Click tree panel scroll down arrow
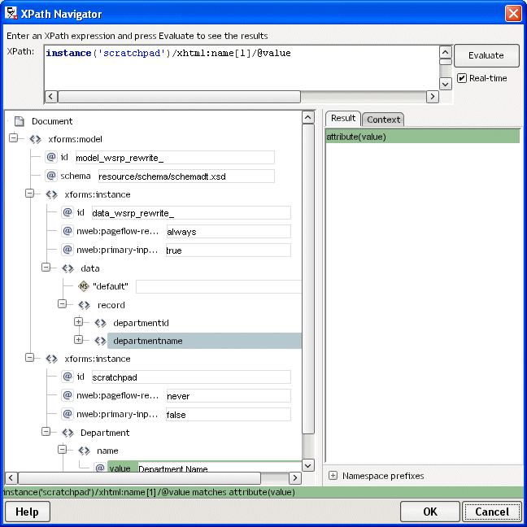The width and height of the screenshot is (527, 527). pyautogui.click(x=308, y=465)
